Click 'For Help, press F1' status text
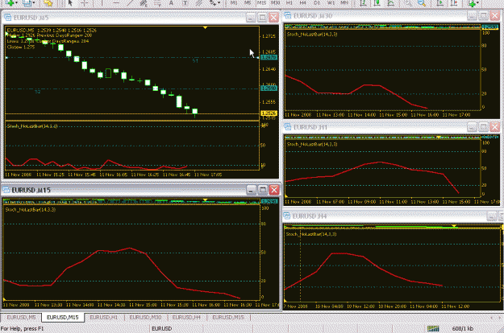504x333 pixels. tap(22, 328)
